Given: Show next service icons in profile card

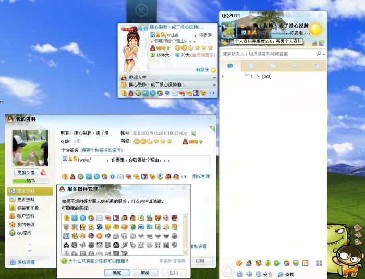Looking at the screenshot, I should click(214, 93).
